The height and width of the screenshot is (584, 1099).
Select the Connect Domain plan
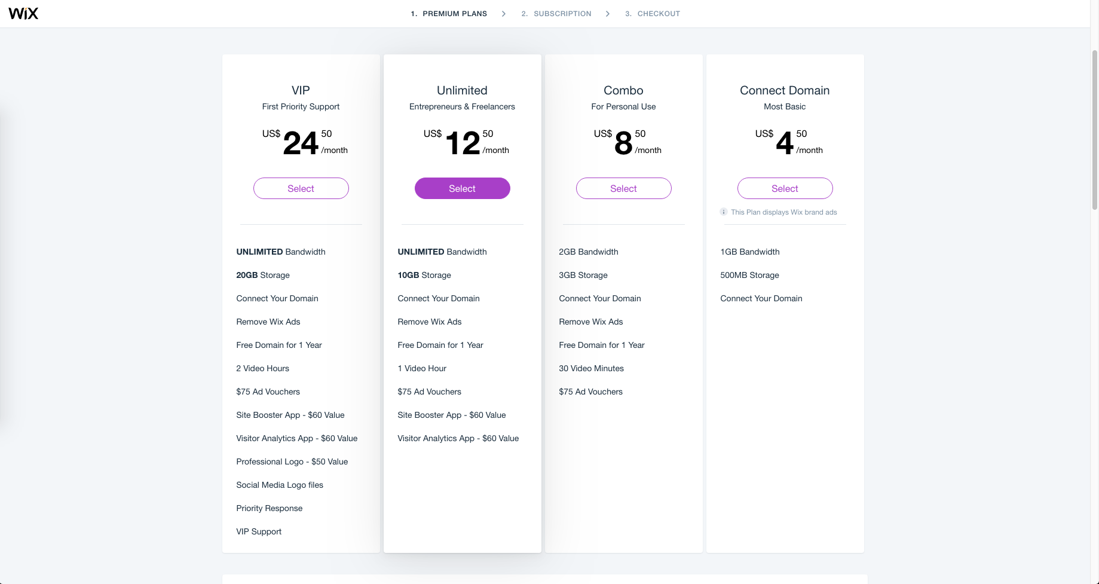[785, 188]
